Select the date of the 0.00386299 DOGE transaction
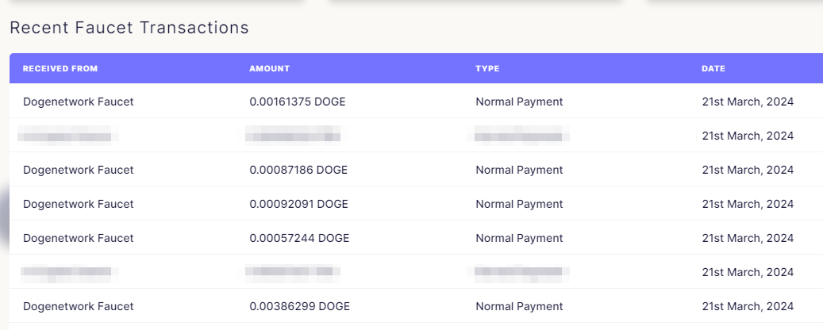This screenshot has width=823, height=330. pos(748,306)
